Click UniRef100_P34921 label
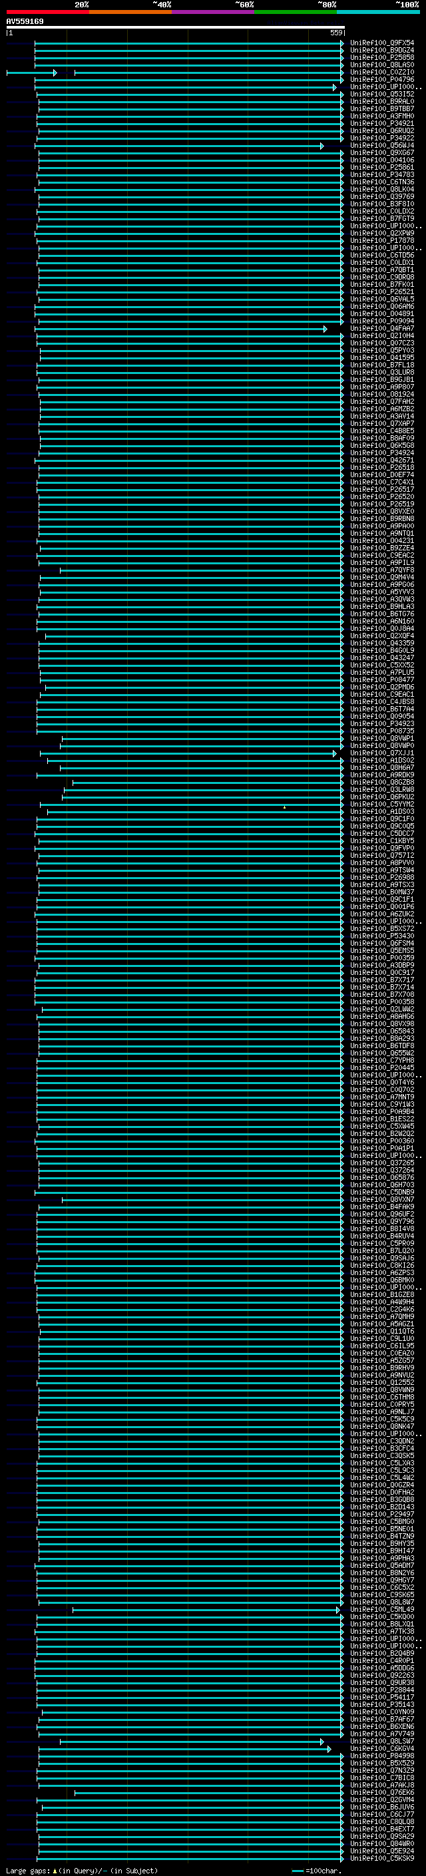Screen dimensions: 426x1876 coord(382,123)
